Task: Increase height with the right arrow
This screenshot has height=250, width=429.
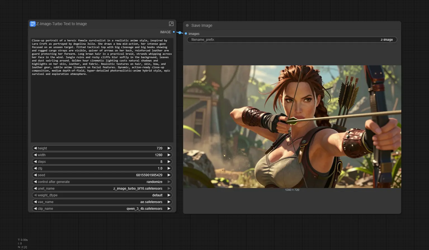Action: click(x=169, y=148)
